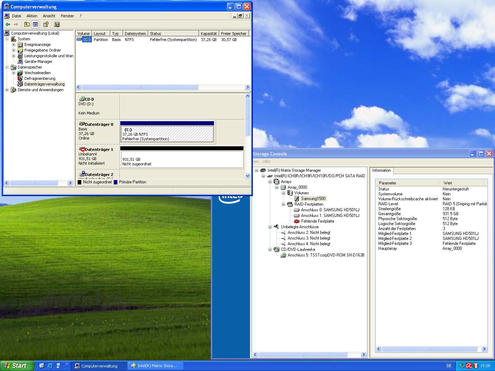Image resolution: width=495 pixels, height=371 pixels.
Task: Click the Unbelegte Anschlüsse plug icon
Action: (x=276, y=227)
